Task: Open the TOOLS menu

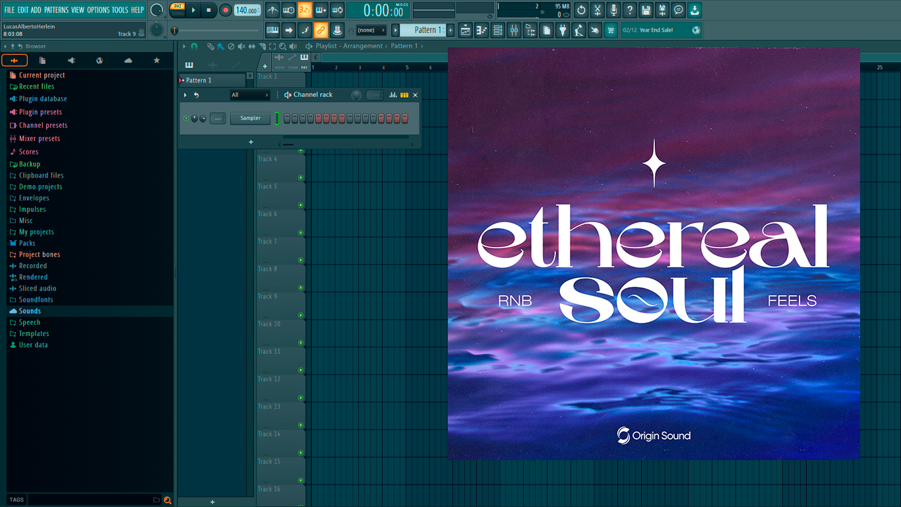Action: [120, 10]
